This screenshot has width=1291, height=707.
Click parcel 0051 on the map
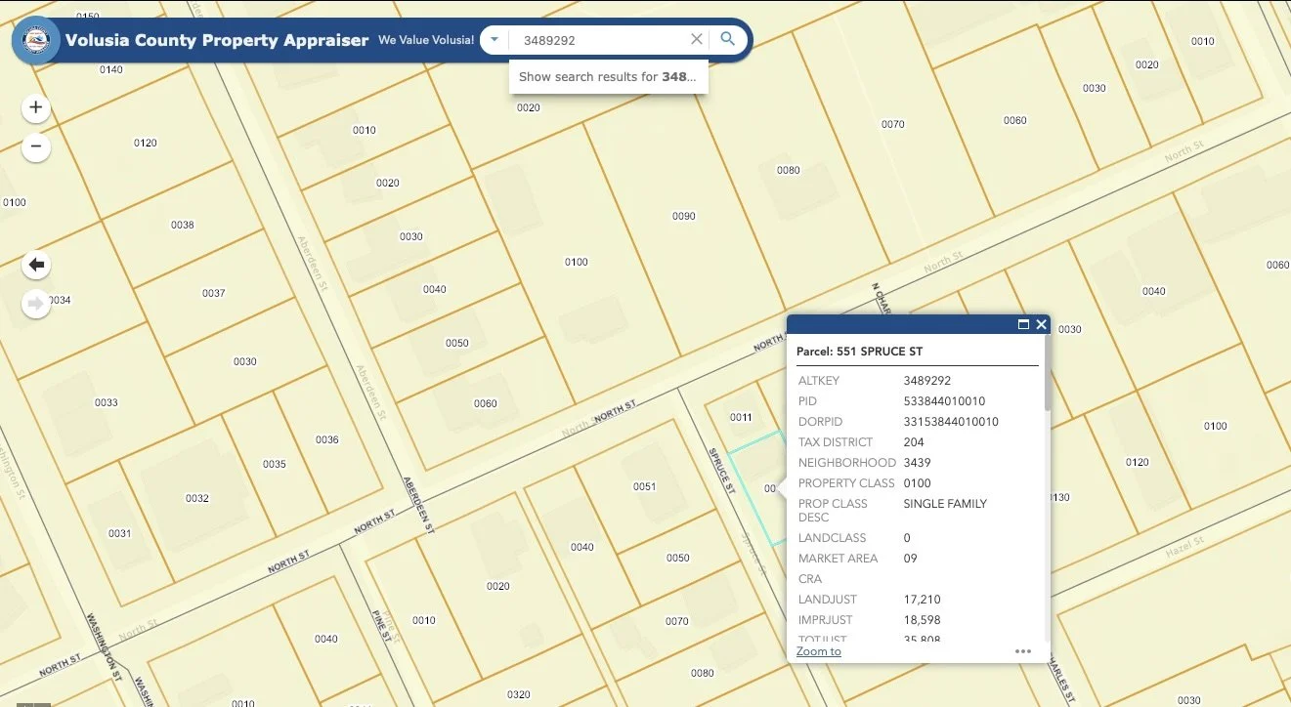644,486
